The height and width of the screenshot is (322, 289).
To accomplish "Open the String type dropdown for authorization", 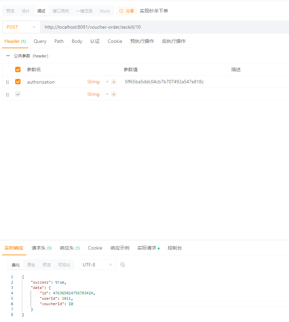I will click(107, 82).
